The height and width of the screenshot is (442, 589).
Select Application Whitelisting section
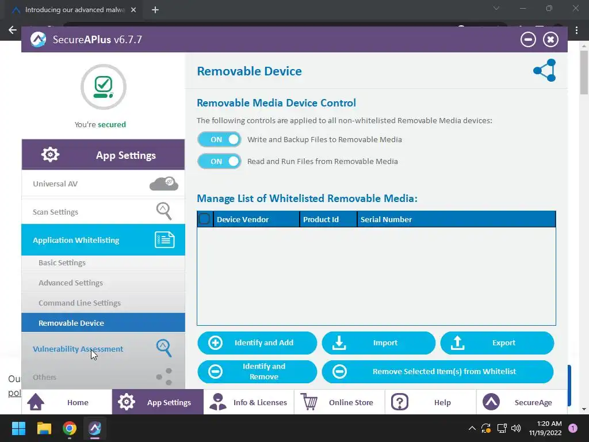(x=103, y=240)
